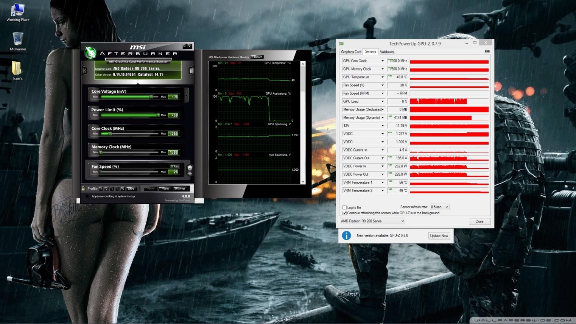Uncheck Continue refreshing in background checkbox
This screenshot has width=576, height=324.
click(x=344, y=213)
